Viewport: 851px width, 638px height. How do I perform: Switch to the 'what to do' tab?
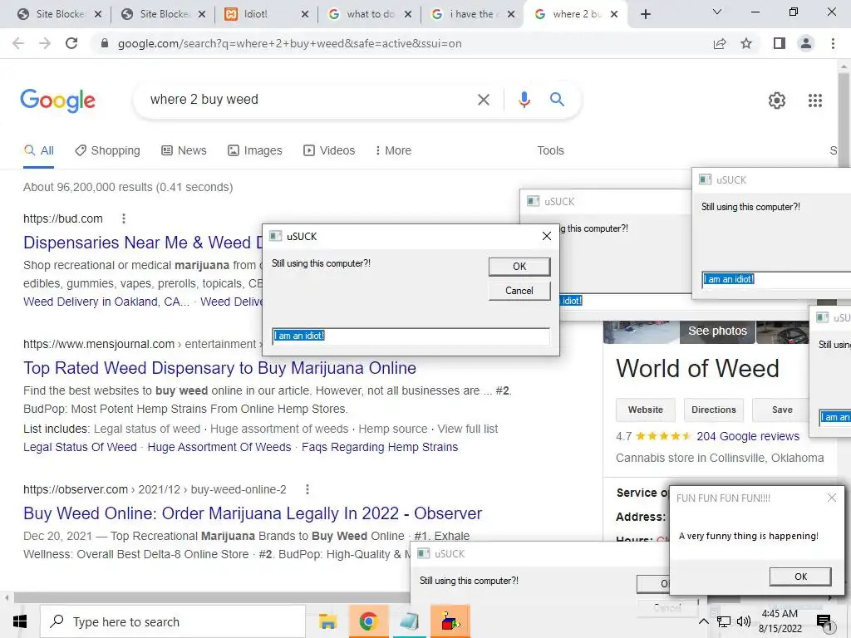371,14
